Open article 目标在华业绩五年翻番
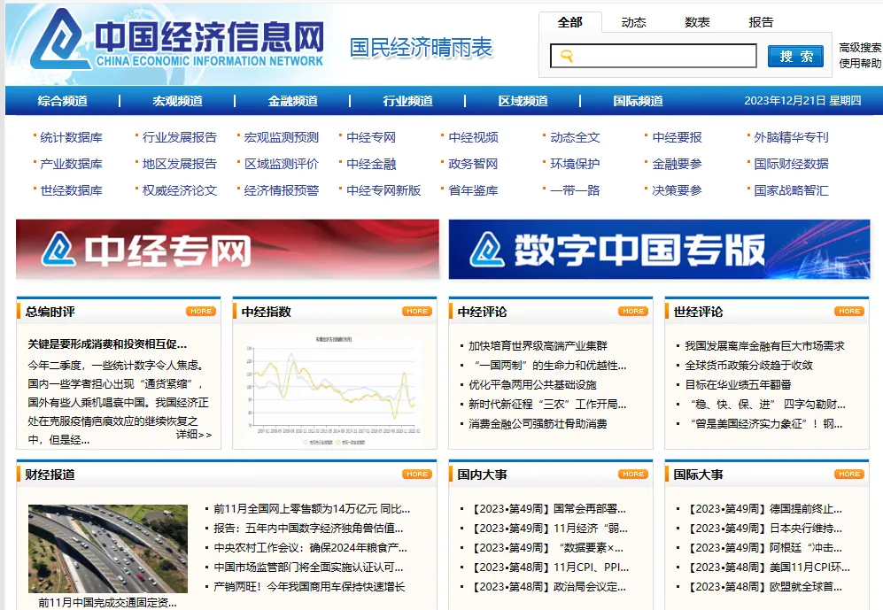This screenshot has height=610, width=883. [x=738, y=385]
